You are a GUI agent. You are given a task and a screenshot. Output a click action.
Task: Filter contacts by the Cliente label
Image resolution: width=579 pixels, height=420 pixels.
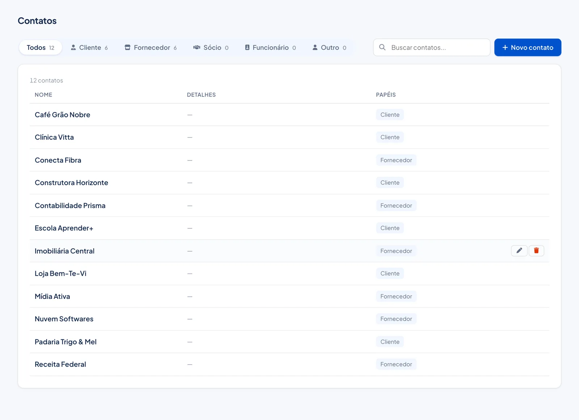[x=90, y=47]
